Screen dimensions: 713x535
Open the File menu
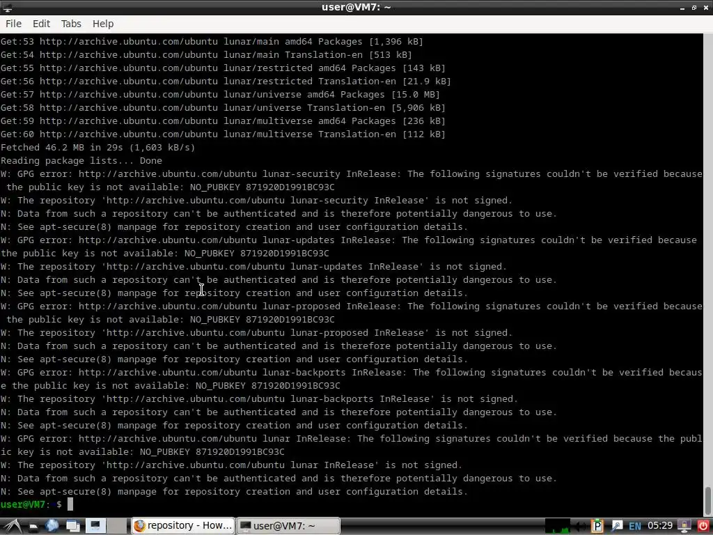click(x=13, y=24)
